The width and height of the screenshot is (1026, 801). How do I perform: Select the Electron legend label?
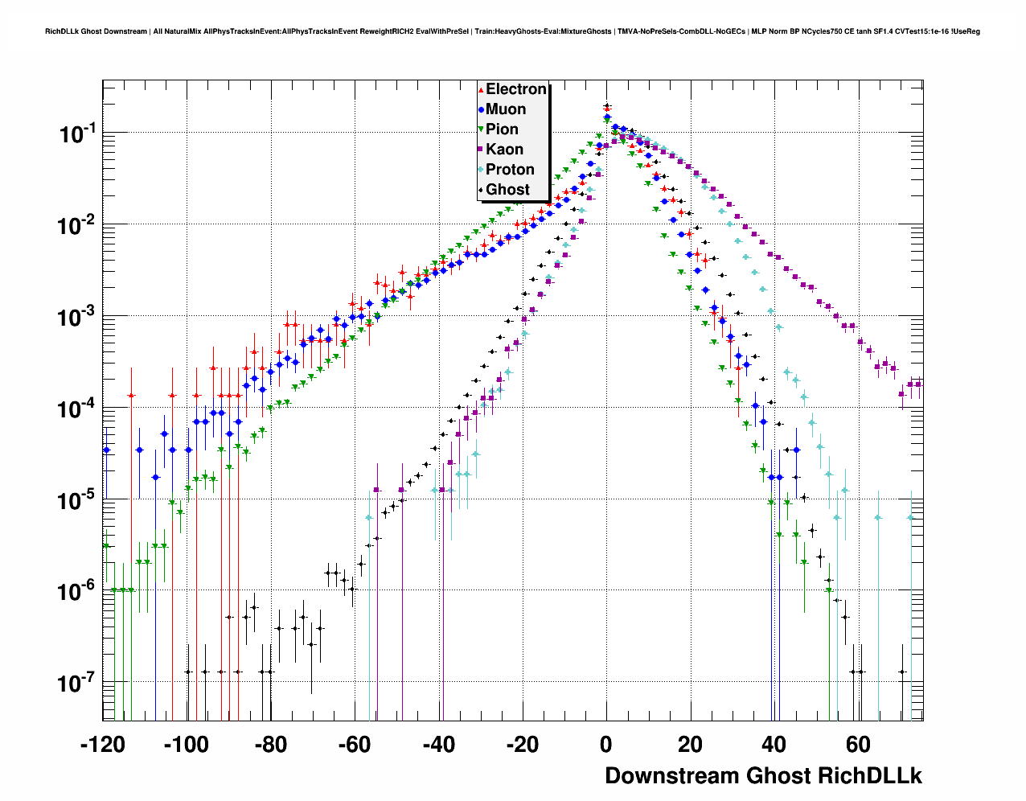(x=516, y=89)
